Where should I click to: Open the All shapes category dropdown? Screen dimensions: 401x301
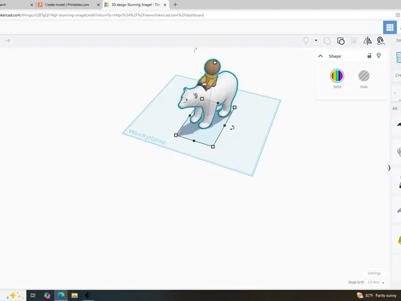tap(396, 108)
